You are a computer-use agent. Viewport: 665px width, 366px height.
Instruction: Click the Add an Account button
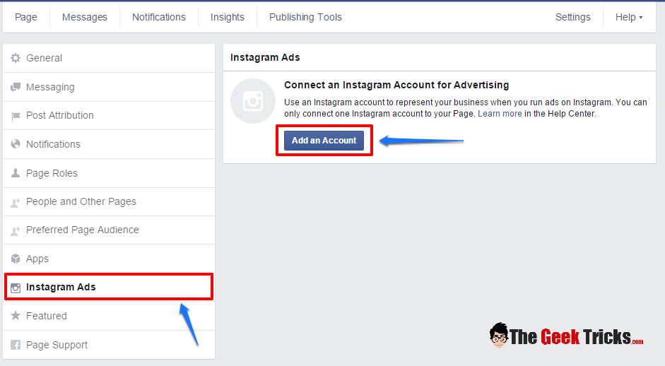[324, 141]
